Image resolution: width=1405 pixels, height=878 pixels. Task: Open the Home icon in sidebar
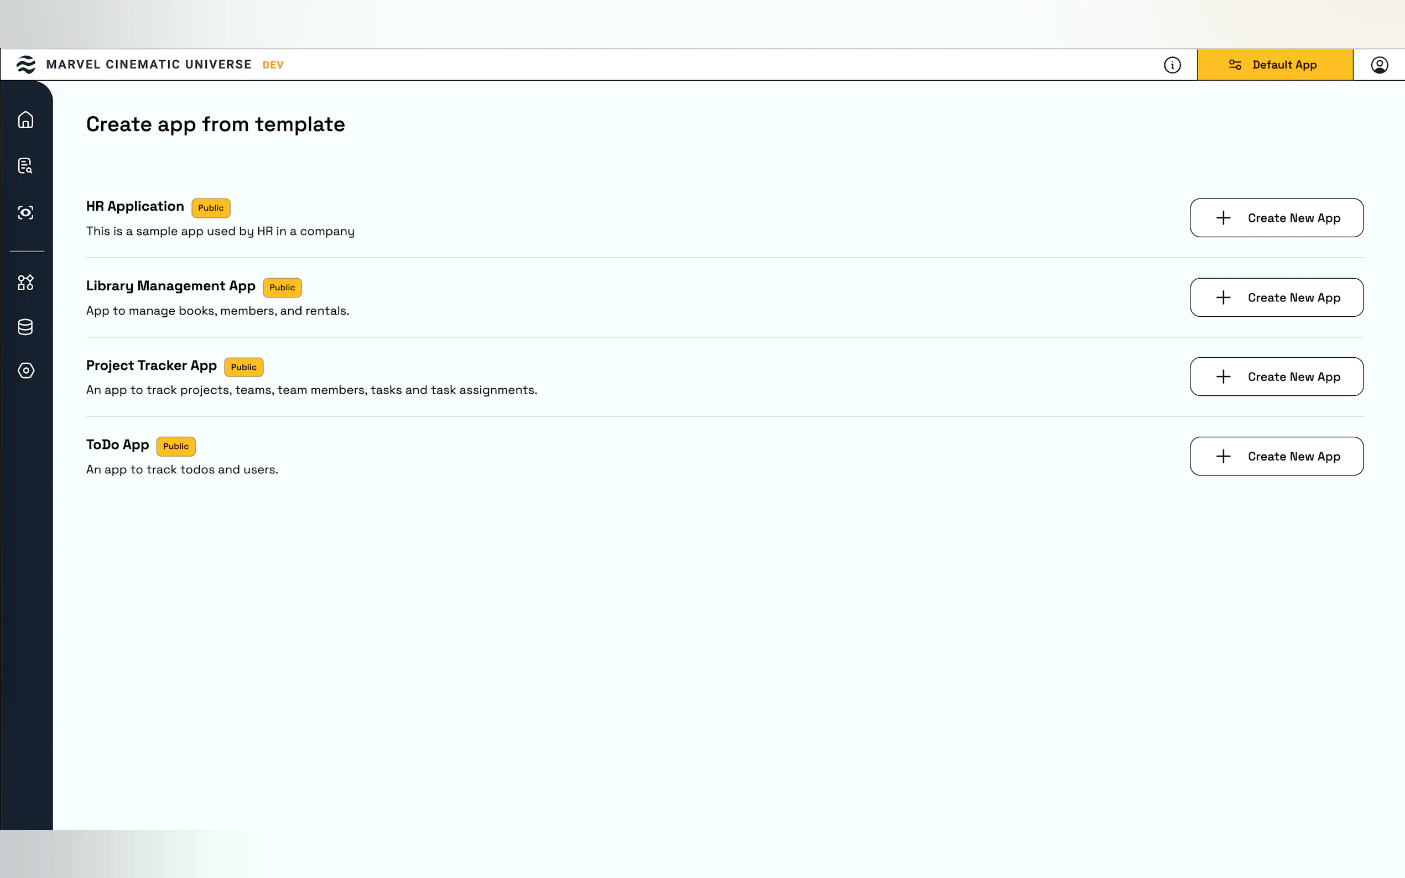coord(25,119)
